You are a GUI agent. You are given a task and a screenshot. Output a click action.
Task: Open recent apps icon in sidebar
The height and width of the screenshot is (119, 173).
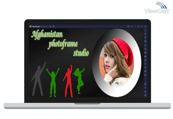pyautogui.click(x=145, y=95)
